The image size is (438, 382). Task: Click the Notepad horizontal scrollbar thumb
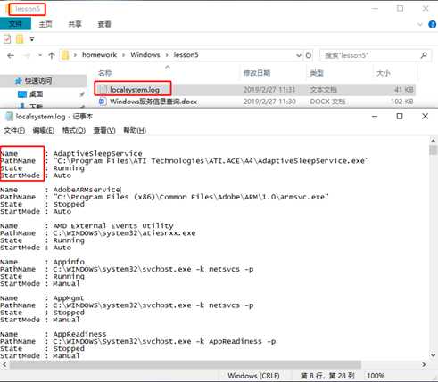tap(186, 364)
